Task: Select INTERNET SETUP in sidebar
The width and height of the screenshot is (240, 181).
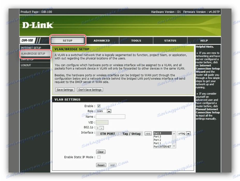Action: pos(31,48)
